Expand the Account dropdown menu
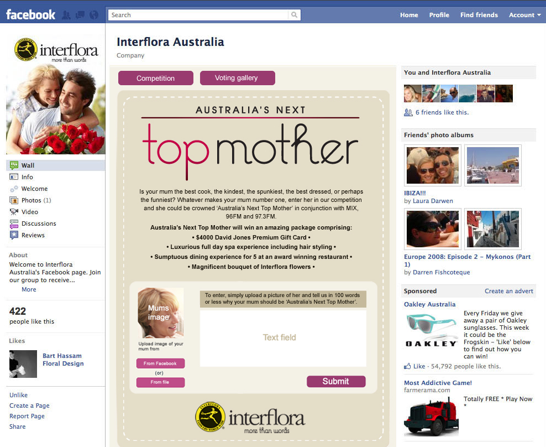Screen dimensions: 546x447 click(x=525, y=15)
